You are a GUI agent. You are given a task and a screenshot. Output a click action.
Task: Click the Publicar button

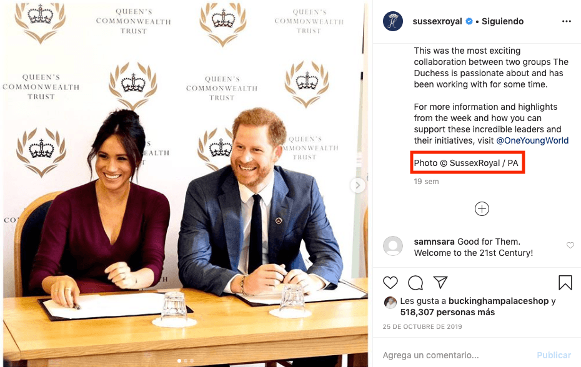click(554, 355)
